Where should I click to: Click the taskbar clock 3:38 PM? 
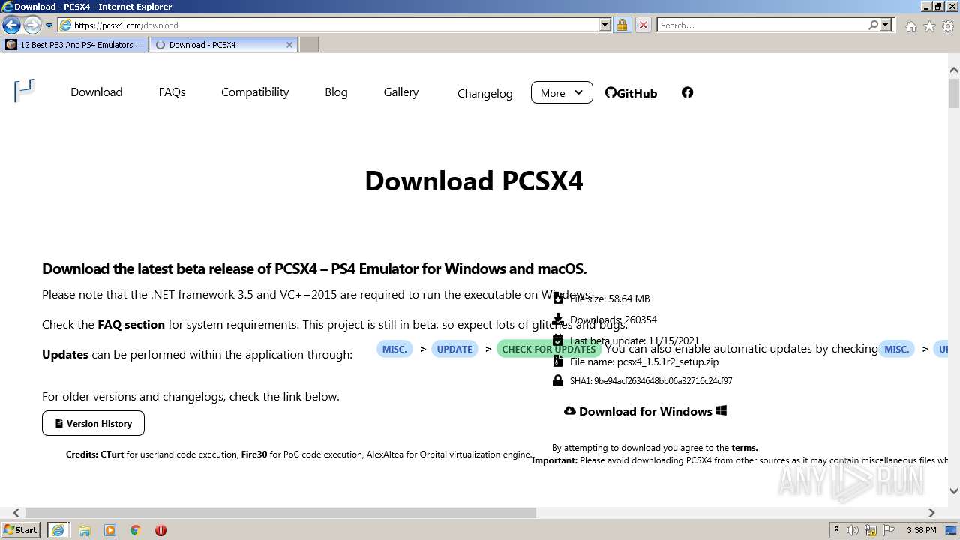tap(921, 530)
